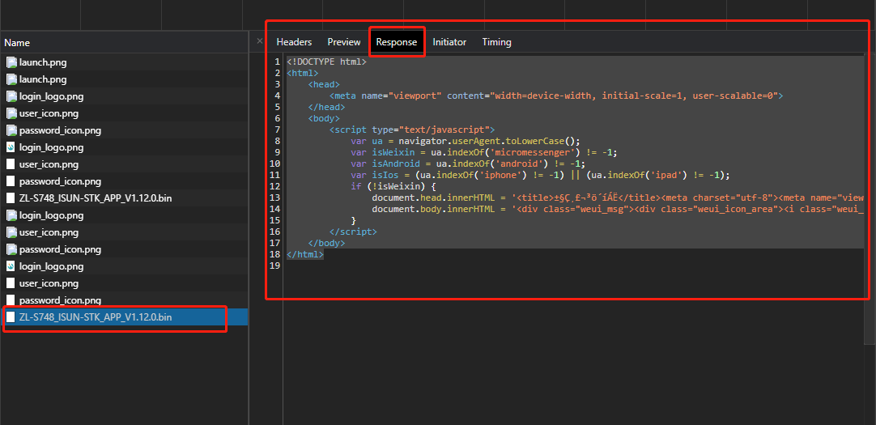Image resolution: width=876 pixels, height=425 pixels.
Task: Click the 'var isWeixin' code line
Action: tap(484, 152)
